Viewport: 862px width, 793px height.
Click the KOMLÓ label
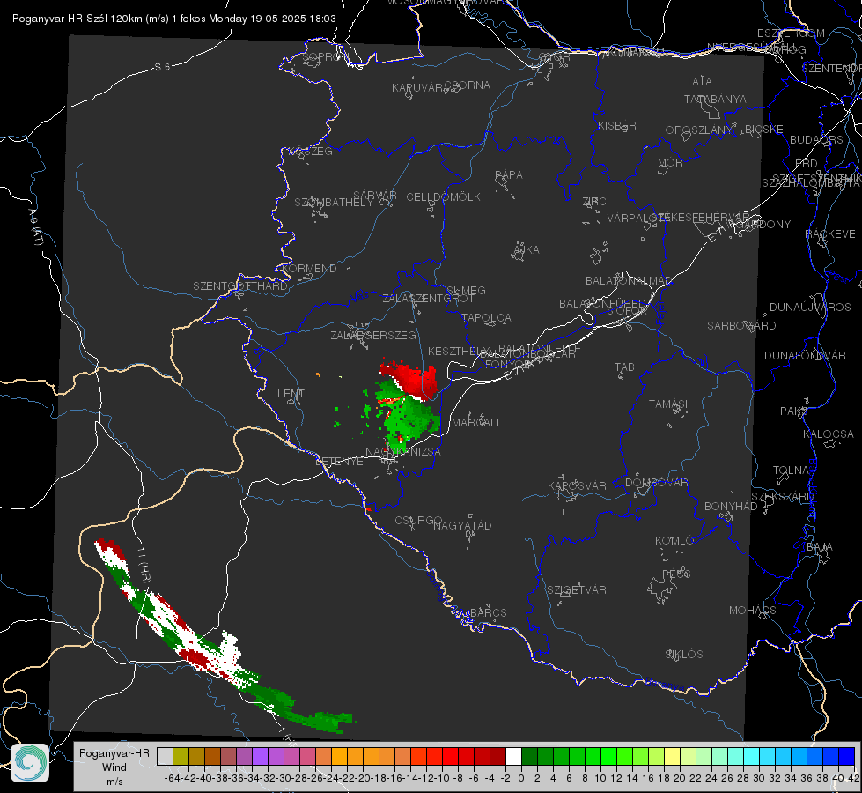tap(674, 541)
